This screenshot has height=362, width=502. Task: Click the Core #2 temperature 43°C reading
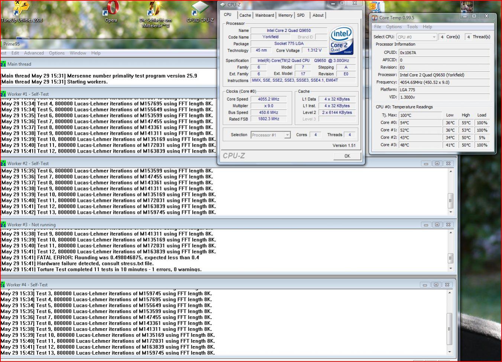(x=420, y=138)
